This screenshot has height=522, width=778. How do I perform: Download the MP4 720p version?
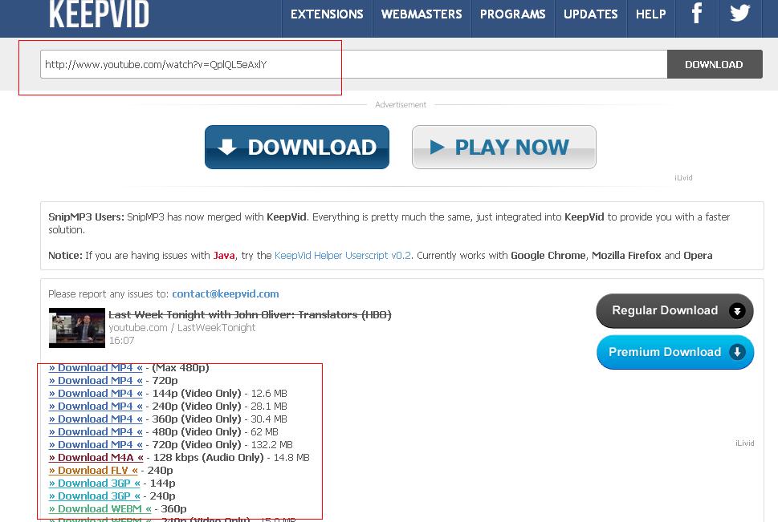click(x=96, y=381)
